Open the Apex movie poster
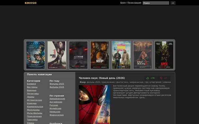Viewport: 199px width, 124px height. point(164,55)
